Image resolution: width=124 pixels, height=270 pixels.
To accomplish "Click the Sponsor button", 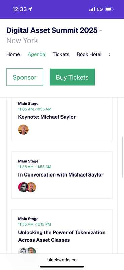I will 25,77.
